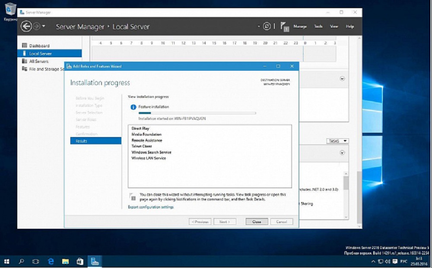Collapse the upper section with chevron button
Viewport: 432px width, 268px height.
(342, 78)
